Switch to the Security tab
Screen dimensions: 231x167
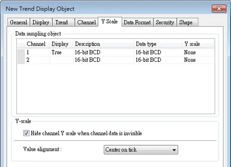tap(165, 22)
